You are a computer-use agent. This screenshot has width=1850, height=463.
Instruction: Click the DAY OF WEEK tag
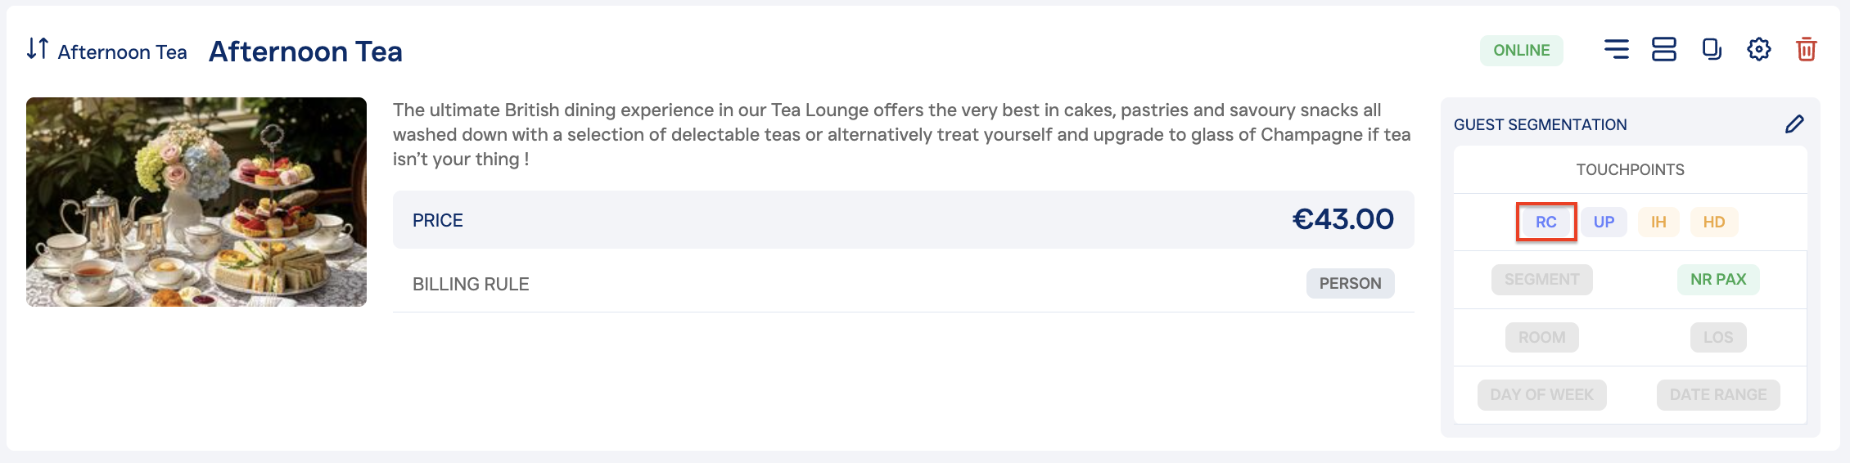(1541, 395)
